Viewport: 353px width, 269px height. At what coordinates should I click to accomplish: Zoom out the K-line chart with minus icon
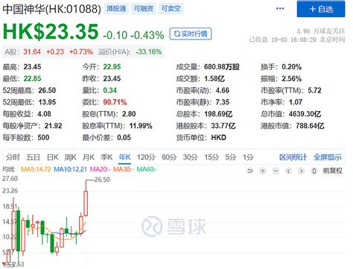coord(276,171)
